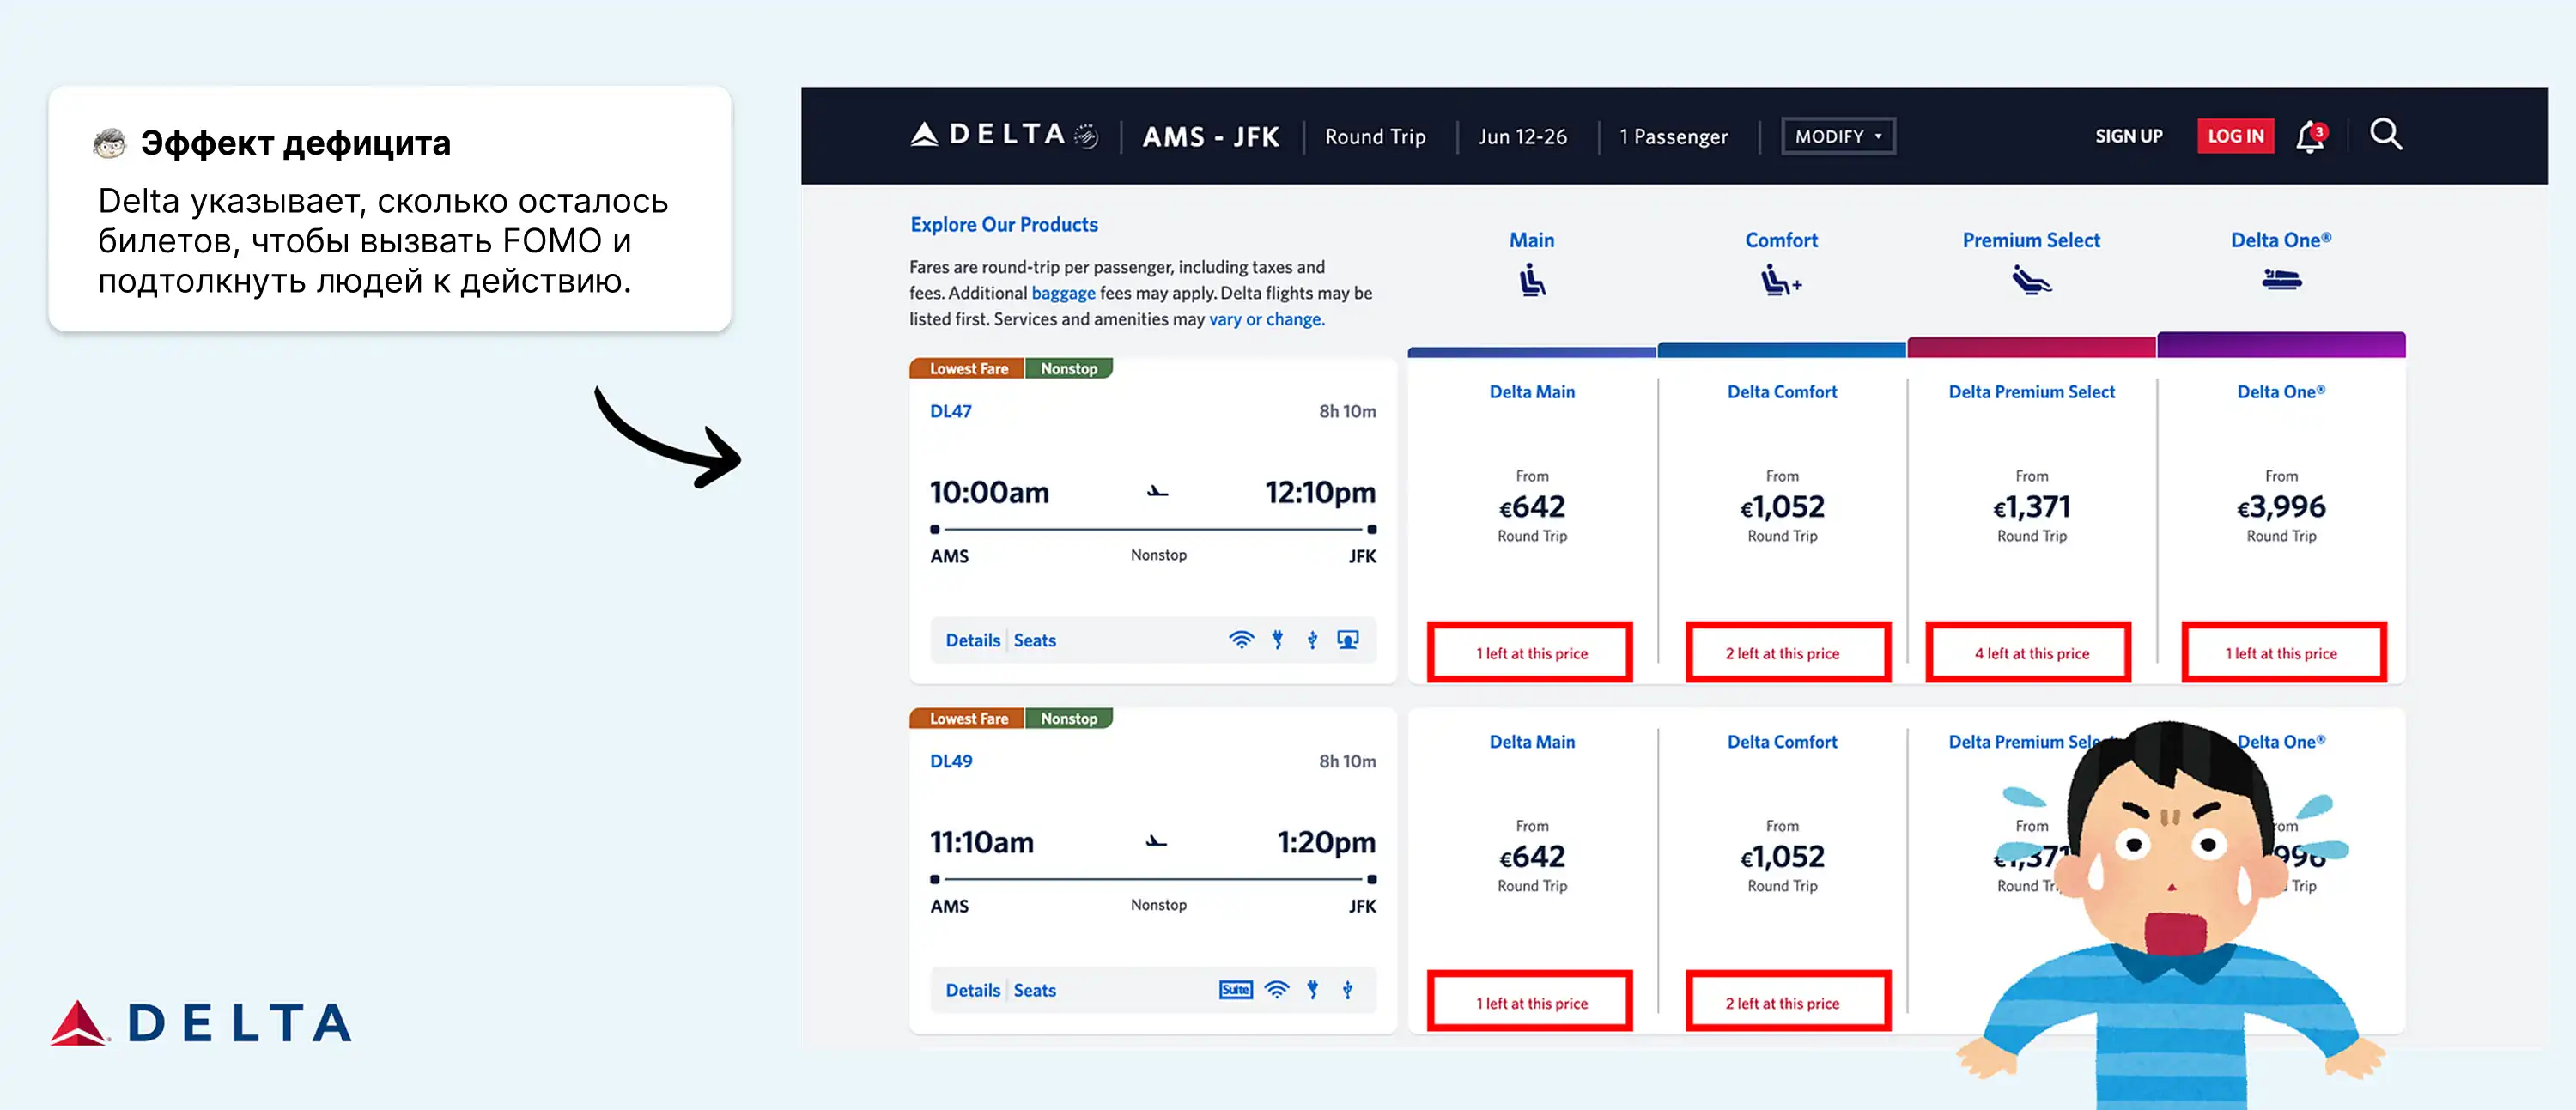Open the baggage fees link
The width and height of the screenshot is (2576, 1110).
coord(1062,293)
